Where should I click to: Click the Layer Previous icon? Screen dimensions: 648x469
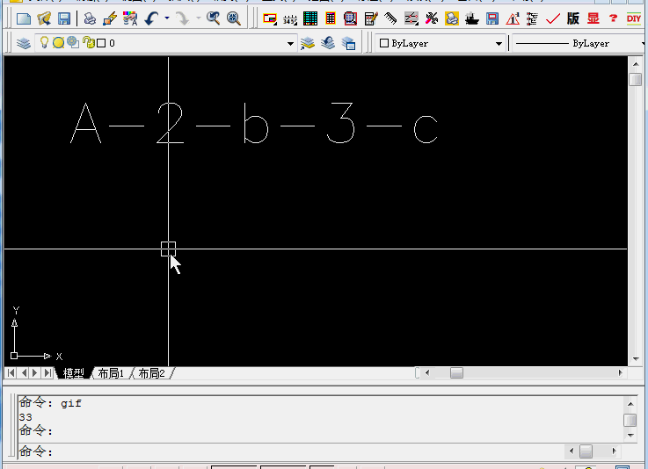328,43
